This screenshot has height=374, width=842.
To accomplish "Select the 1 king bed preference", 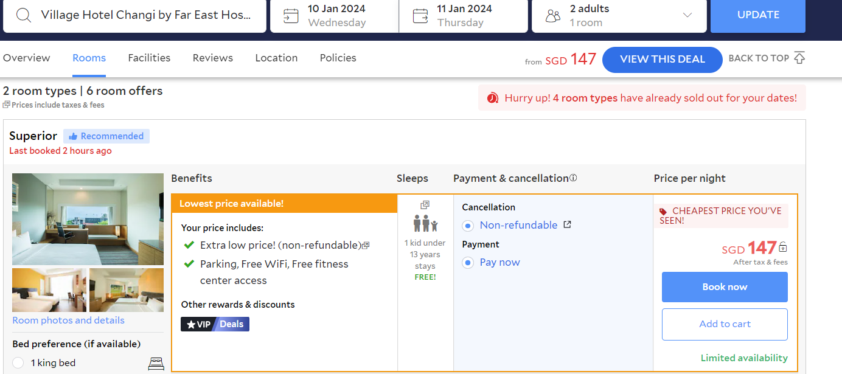I will tap(18, 363).
